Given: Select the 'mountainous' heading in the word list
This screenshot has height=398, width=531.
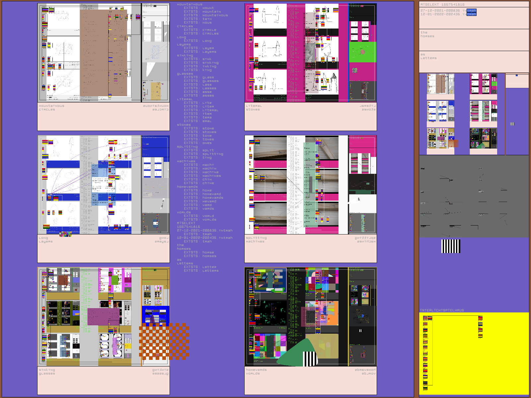Looking at the screenshot, I should point(189,4).
